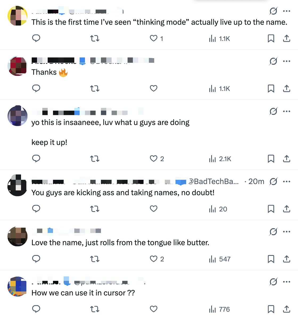Image resolution: width=298 pixels, height=317 pixels.
Task: Share the "Love the name" tweet
Action: point(287,259)
